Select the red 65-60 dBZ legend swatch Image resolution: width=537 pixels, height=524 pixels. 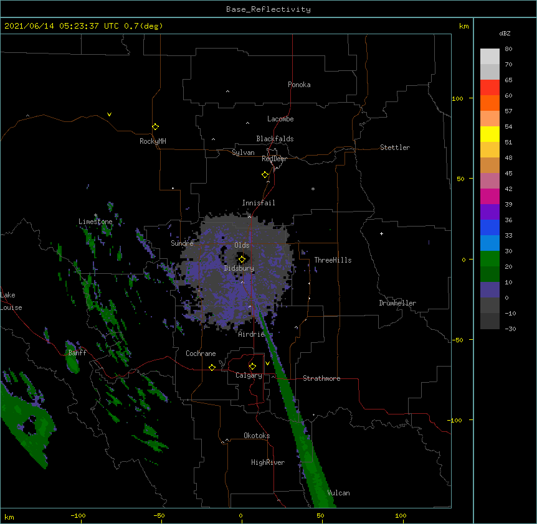point(490,88)
